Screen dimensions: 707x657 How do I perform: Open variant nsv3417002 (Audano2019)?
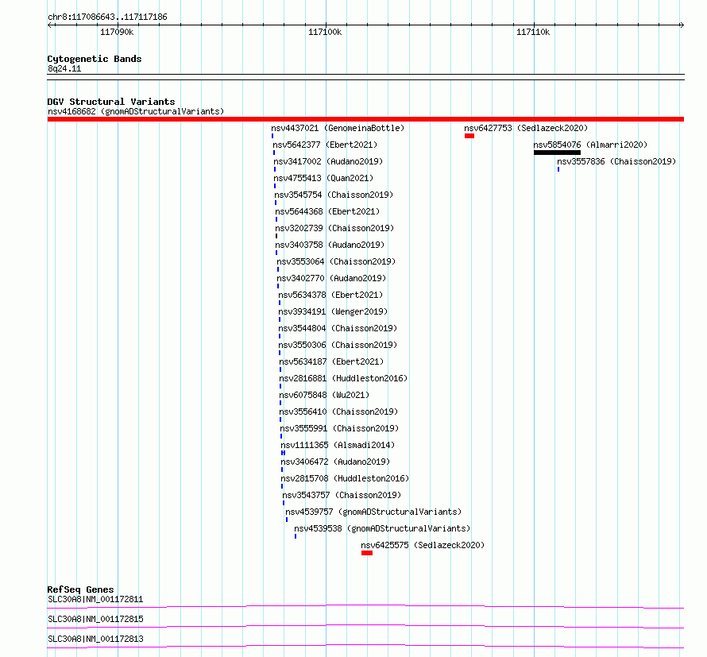pos(328,161)
